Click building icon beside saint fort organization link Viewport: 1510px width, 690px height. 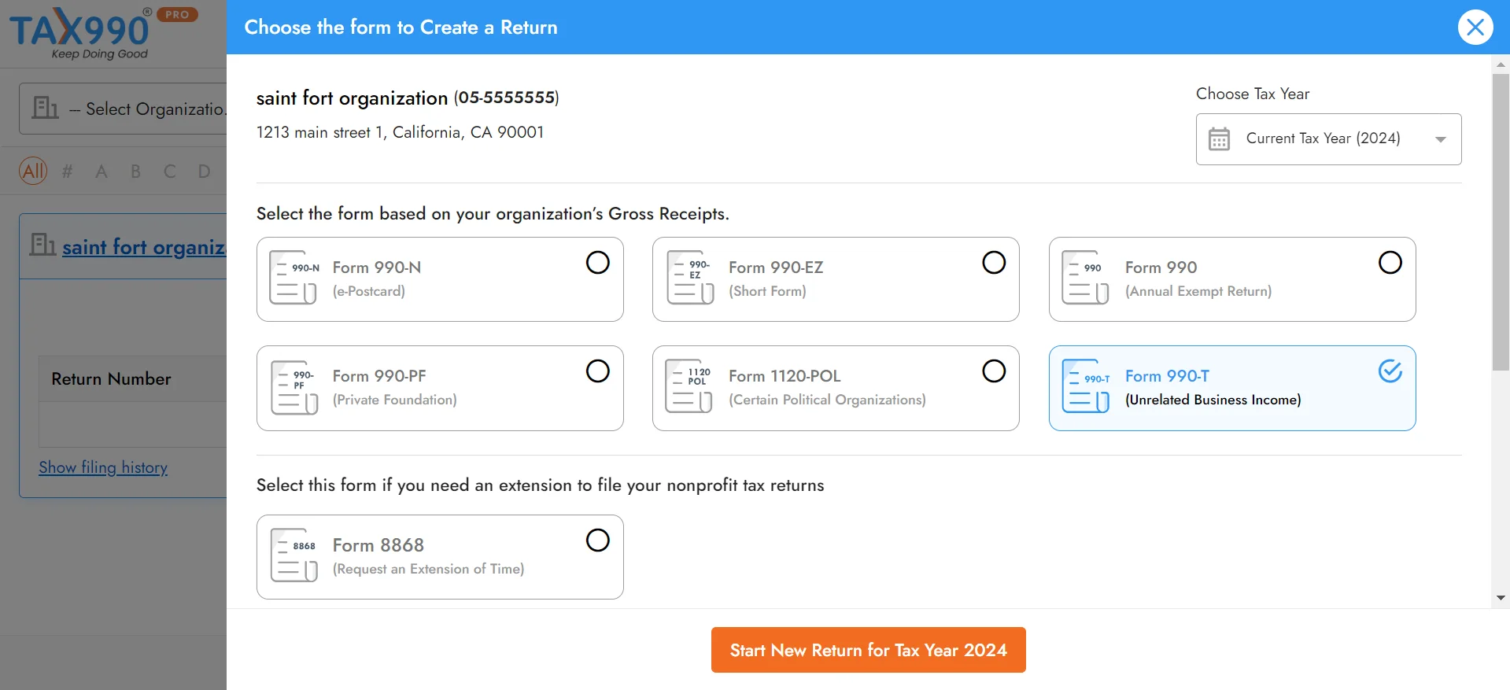point(42,245)
